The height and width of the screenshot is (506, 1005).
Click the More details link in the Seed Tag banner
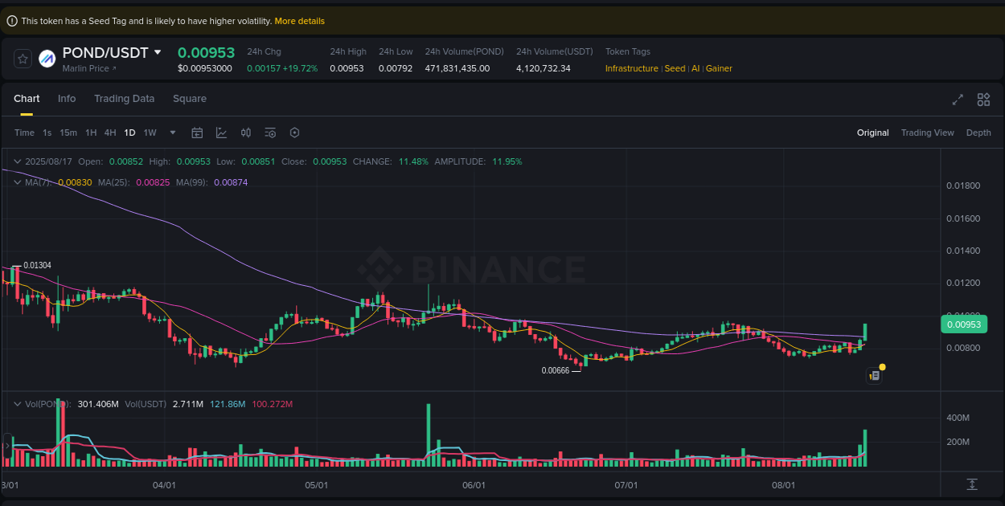click(299, 20)
